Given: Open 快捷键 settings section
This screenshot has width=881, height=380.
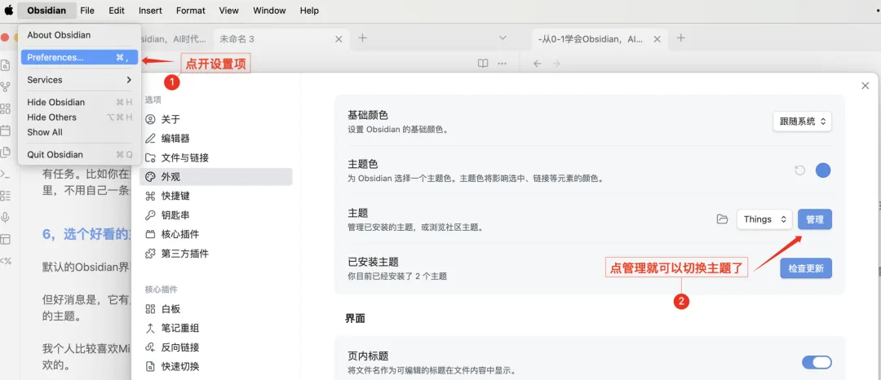Looking at the screenshot, I should (215, 196).
